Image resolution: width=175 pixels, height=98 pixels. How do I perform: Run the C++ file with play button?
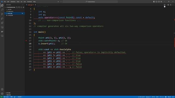(x=164, y=5)
